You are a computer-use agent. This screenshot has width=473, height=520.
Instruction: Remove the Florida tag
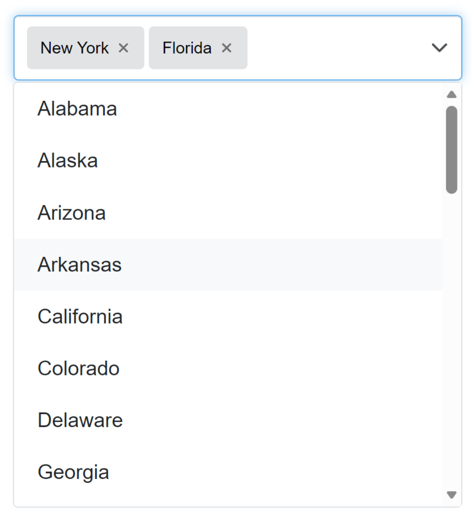(227, 48)
